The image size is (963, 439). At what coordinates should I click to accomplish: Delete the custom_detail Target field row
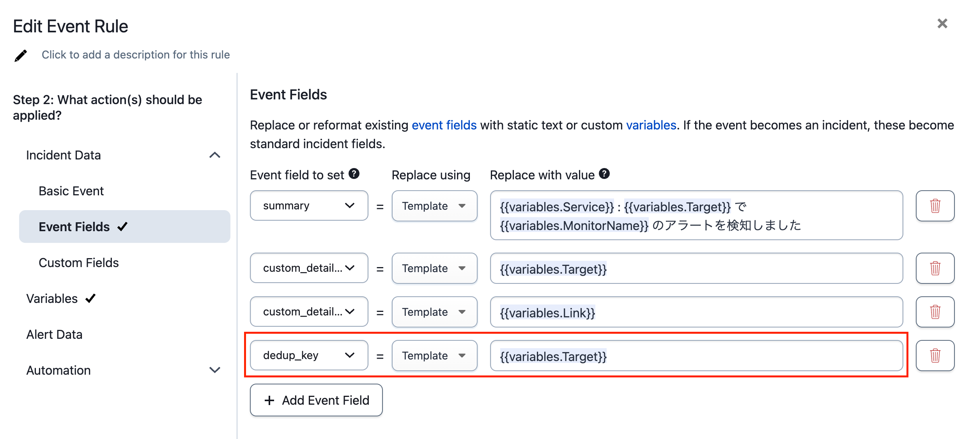click(935, 268)
